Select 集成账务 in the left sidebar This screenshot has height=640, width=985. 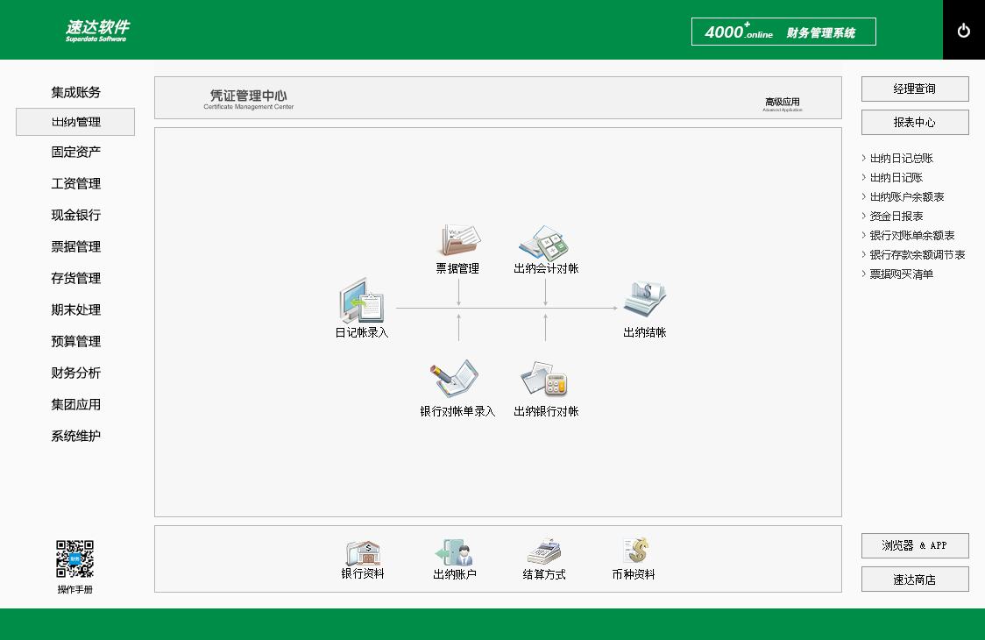coord(75,92)
